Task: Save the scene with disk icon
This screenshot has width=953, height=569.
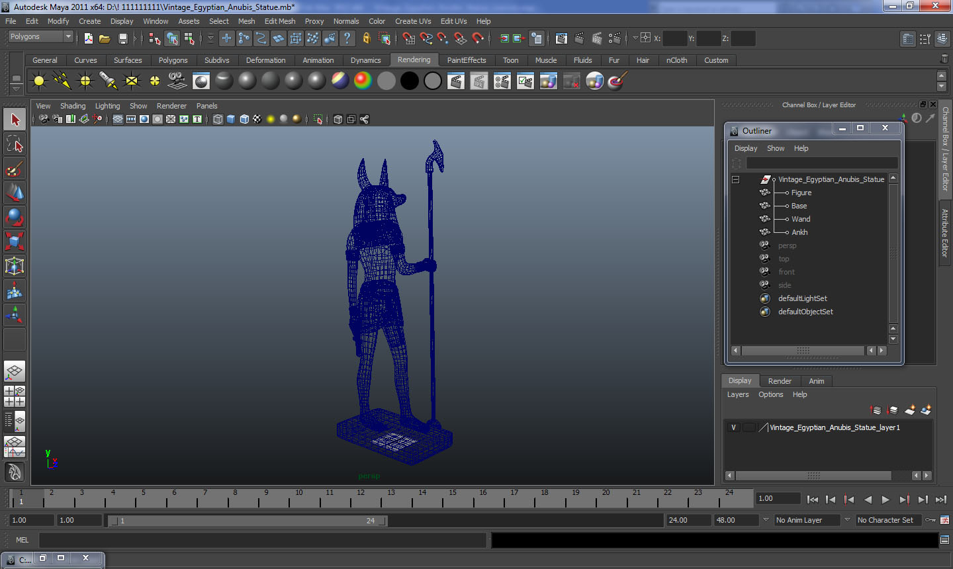Action: coord(122,38)
